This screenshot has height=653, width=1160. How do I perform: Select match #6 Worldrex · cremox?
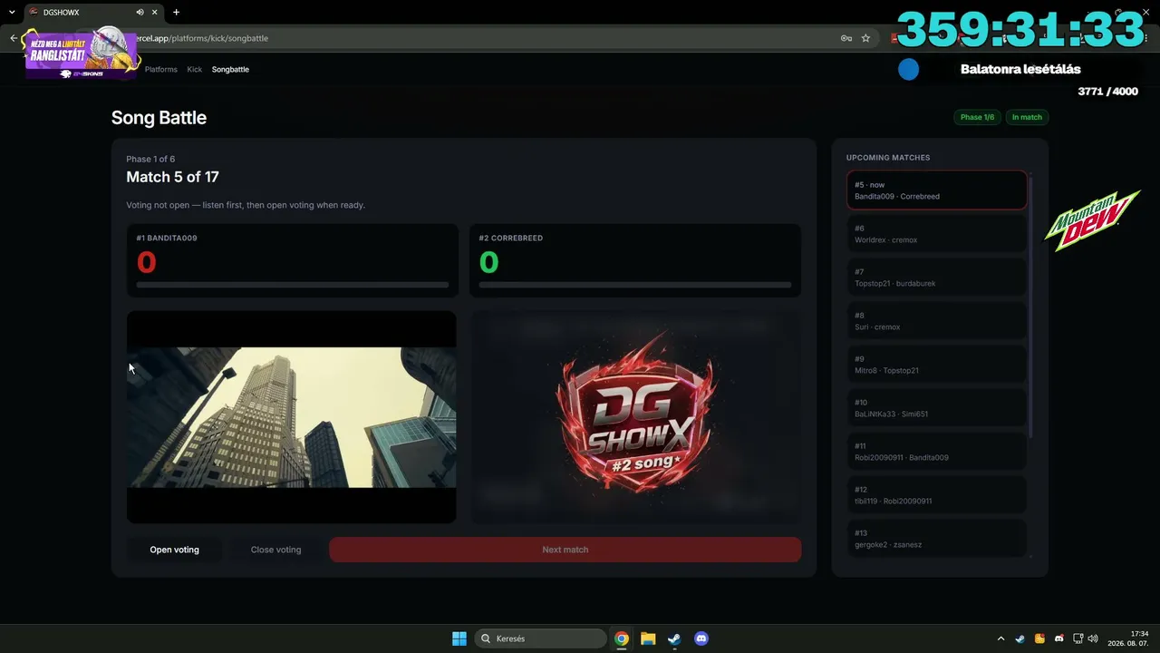937,234
